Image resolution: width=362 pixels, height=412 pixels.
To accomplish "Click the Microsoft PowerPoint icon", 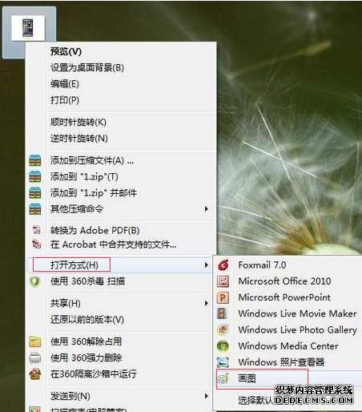I will [223, 297].
